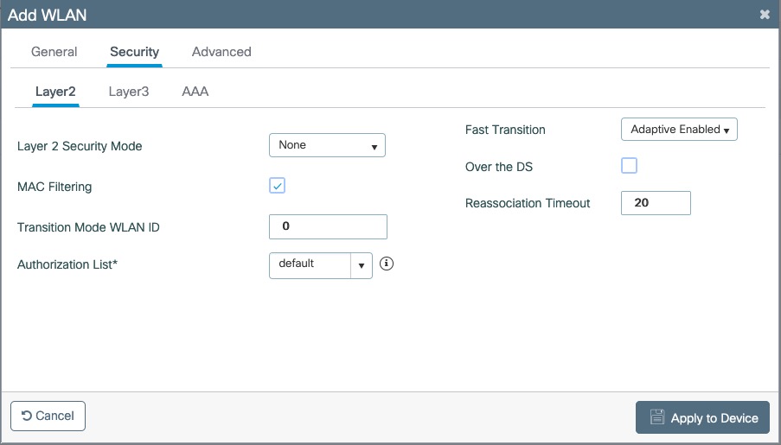Click the Authorization List text box showing default
Screen dimensions: 781x445
click(x=309, y=264)
